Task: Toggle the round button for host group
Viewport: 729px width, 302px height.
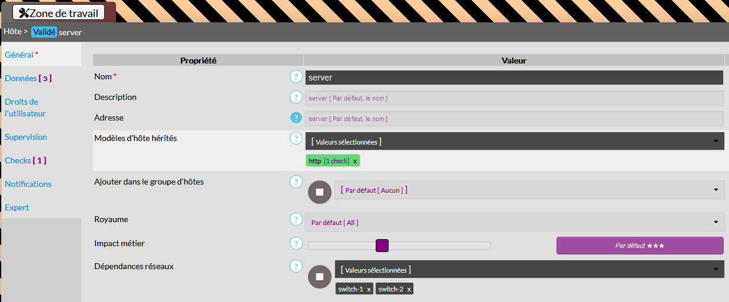Action: click(320, 192)
